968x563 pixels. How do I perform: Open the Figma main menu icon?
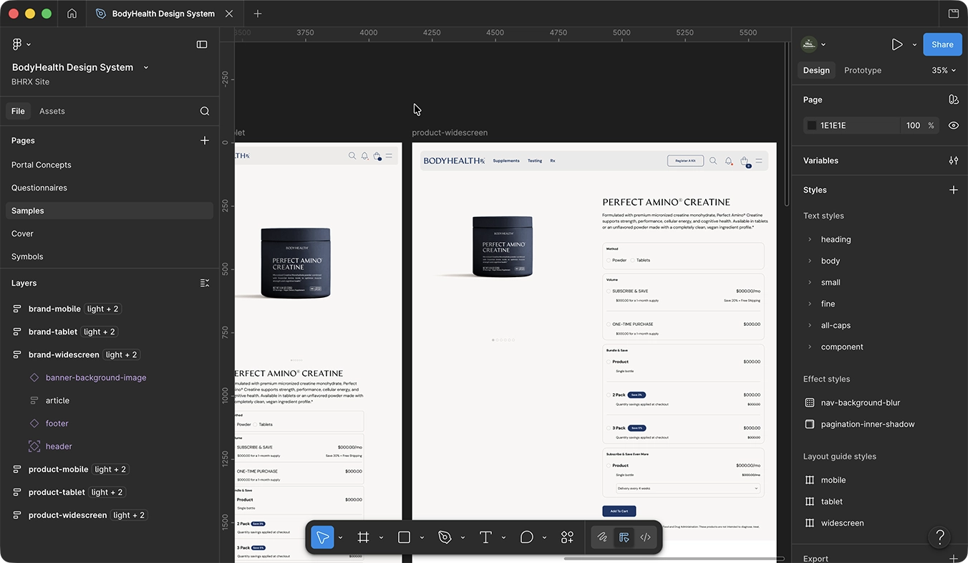pos(17,44)
